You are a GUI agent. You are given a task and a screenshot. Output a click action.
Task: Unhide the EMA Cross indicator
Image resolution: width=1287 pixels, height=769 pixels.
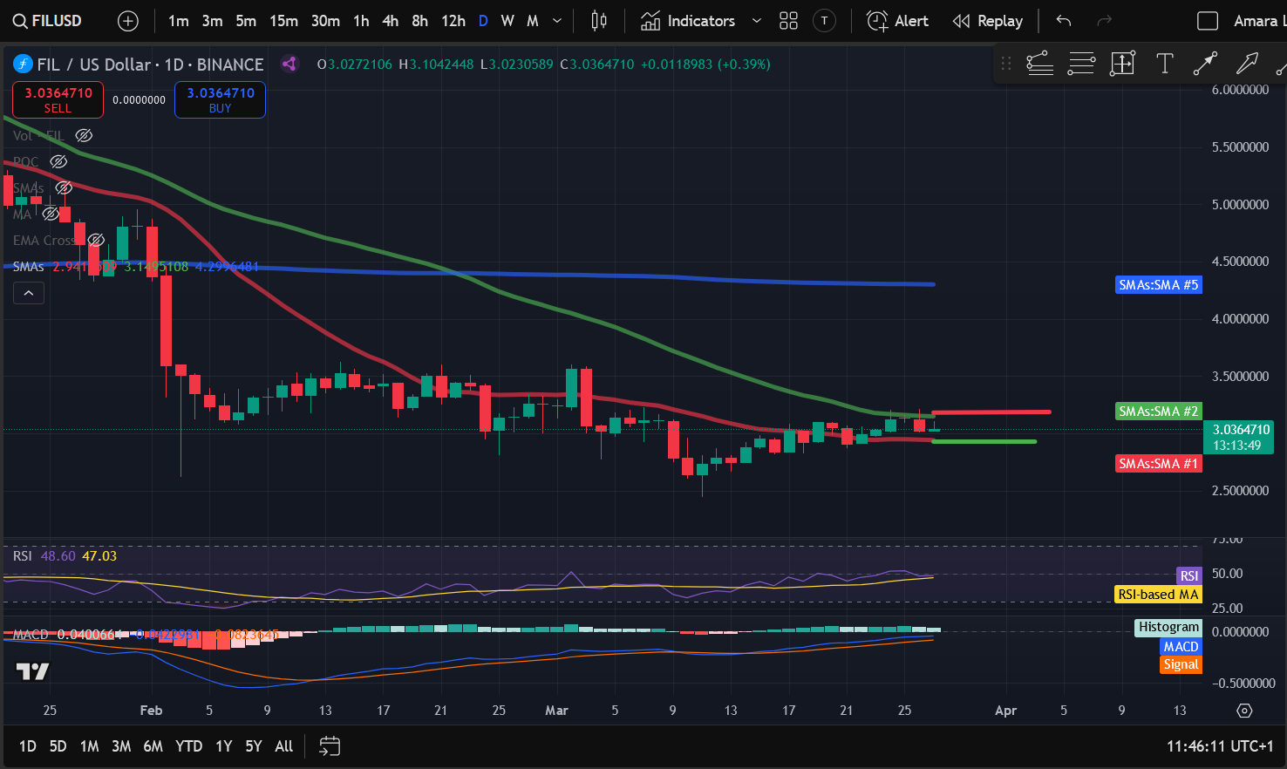96,240
